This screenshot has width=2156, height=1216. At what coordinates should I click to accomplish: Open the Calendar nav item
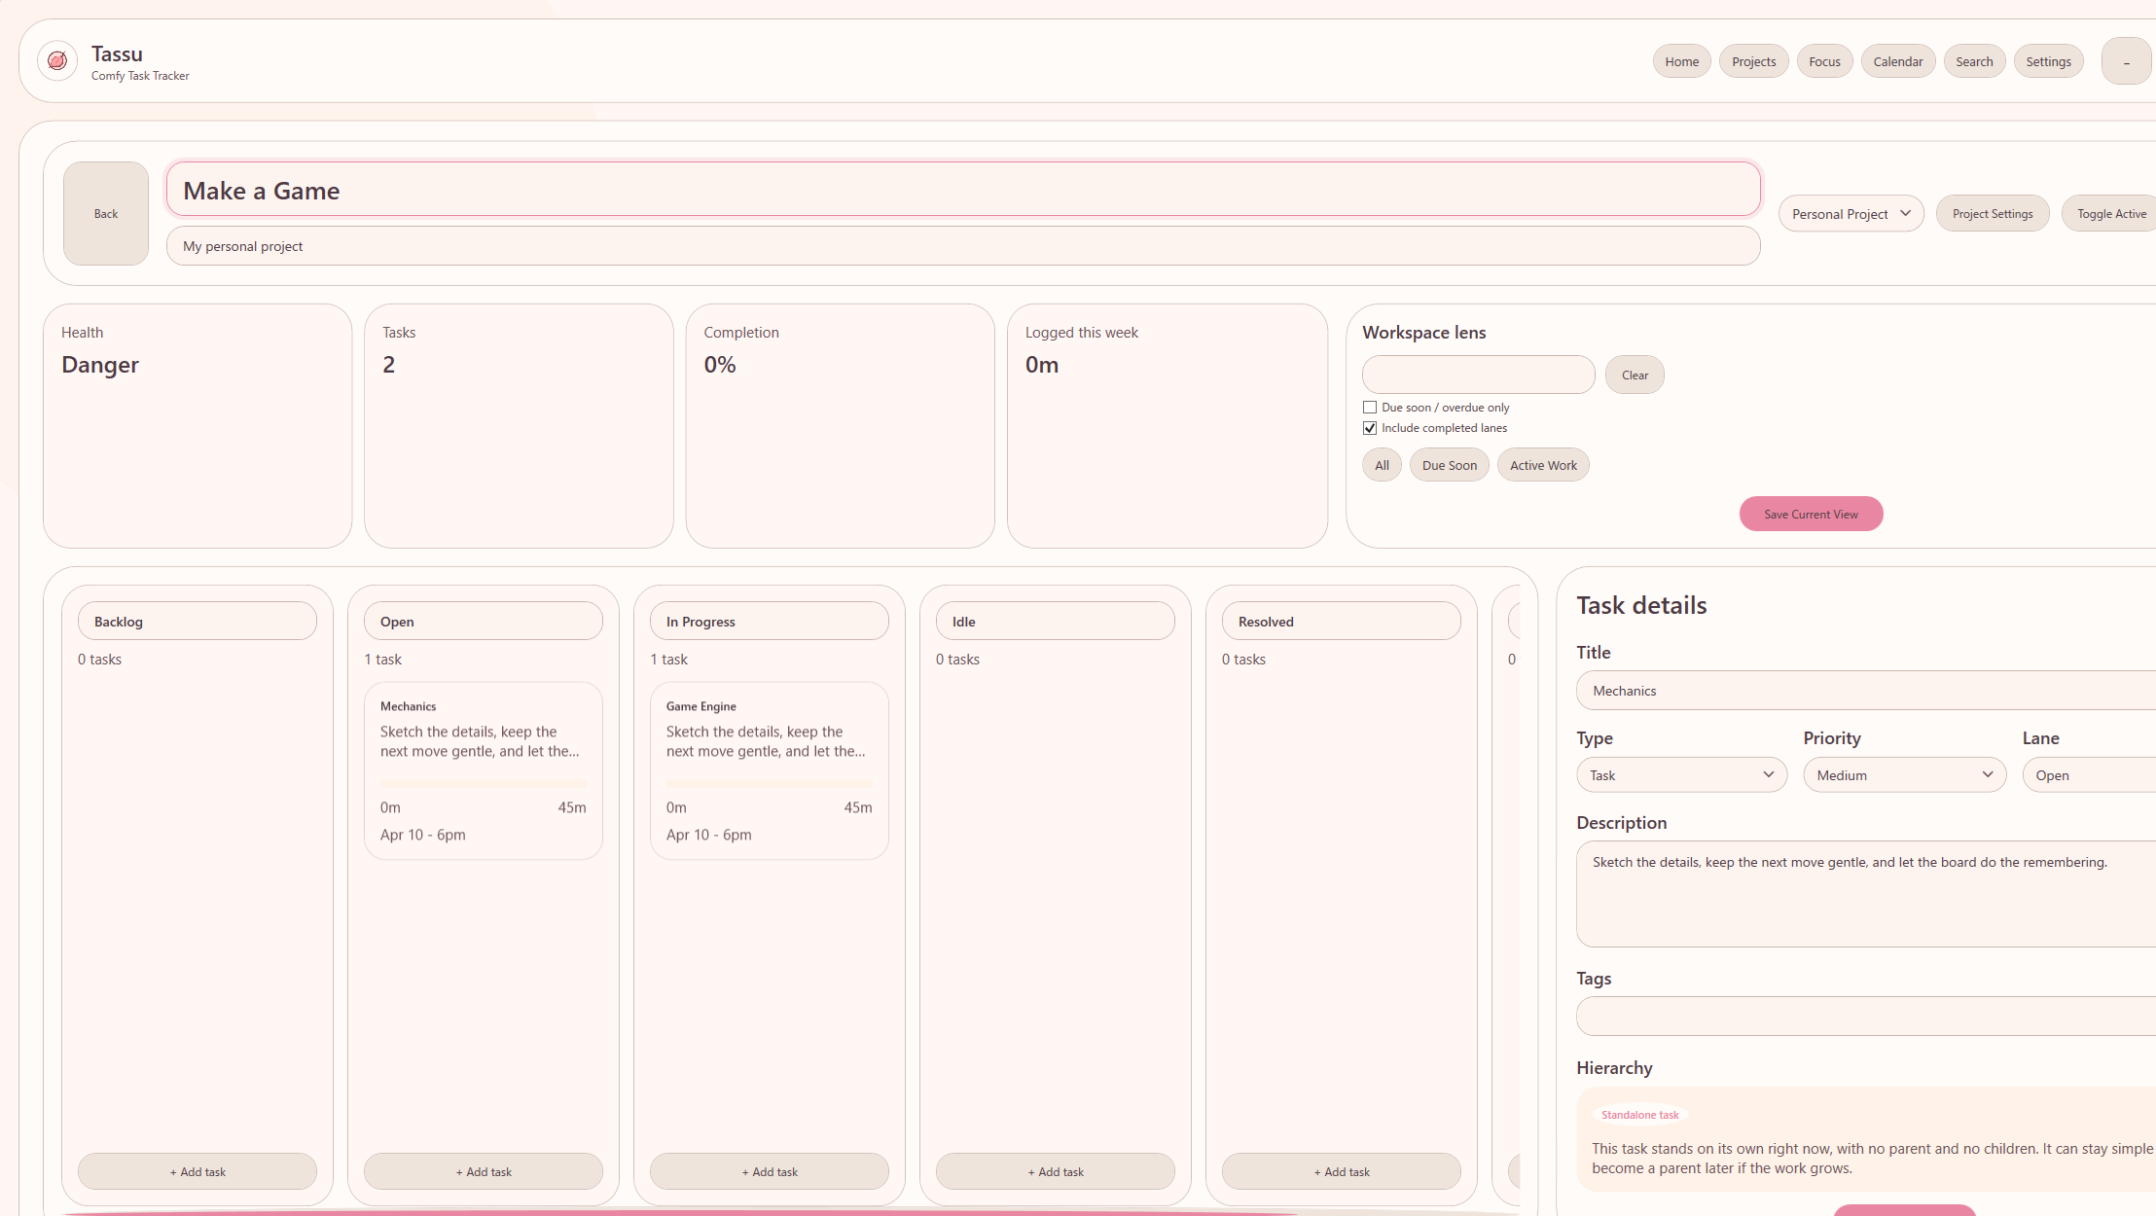point(1897,61)
